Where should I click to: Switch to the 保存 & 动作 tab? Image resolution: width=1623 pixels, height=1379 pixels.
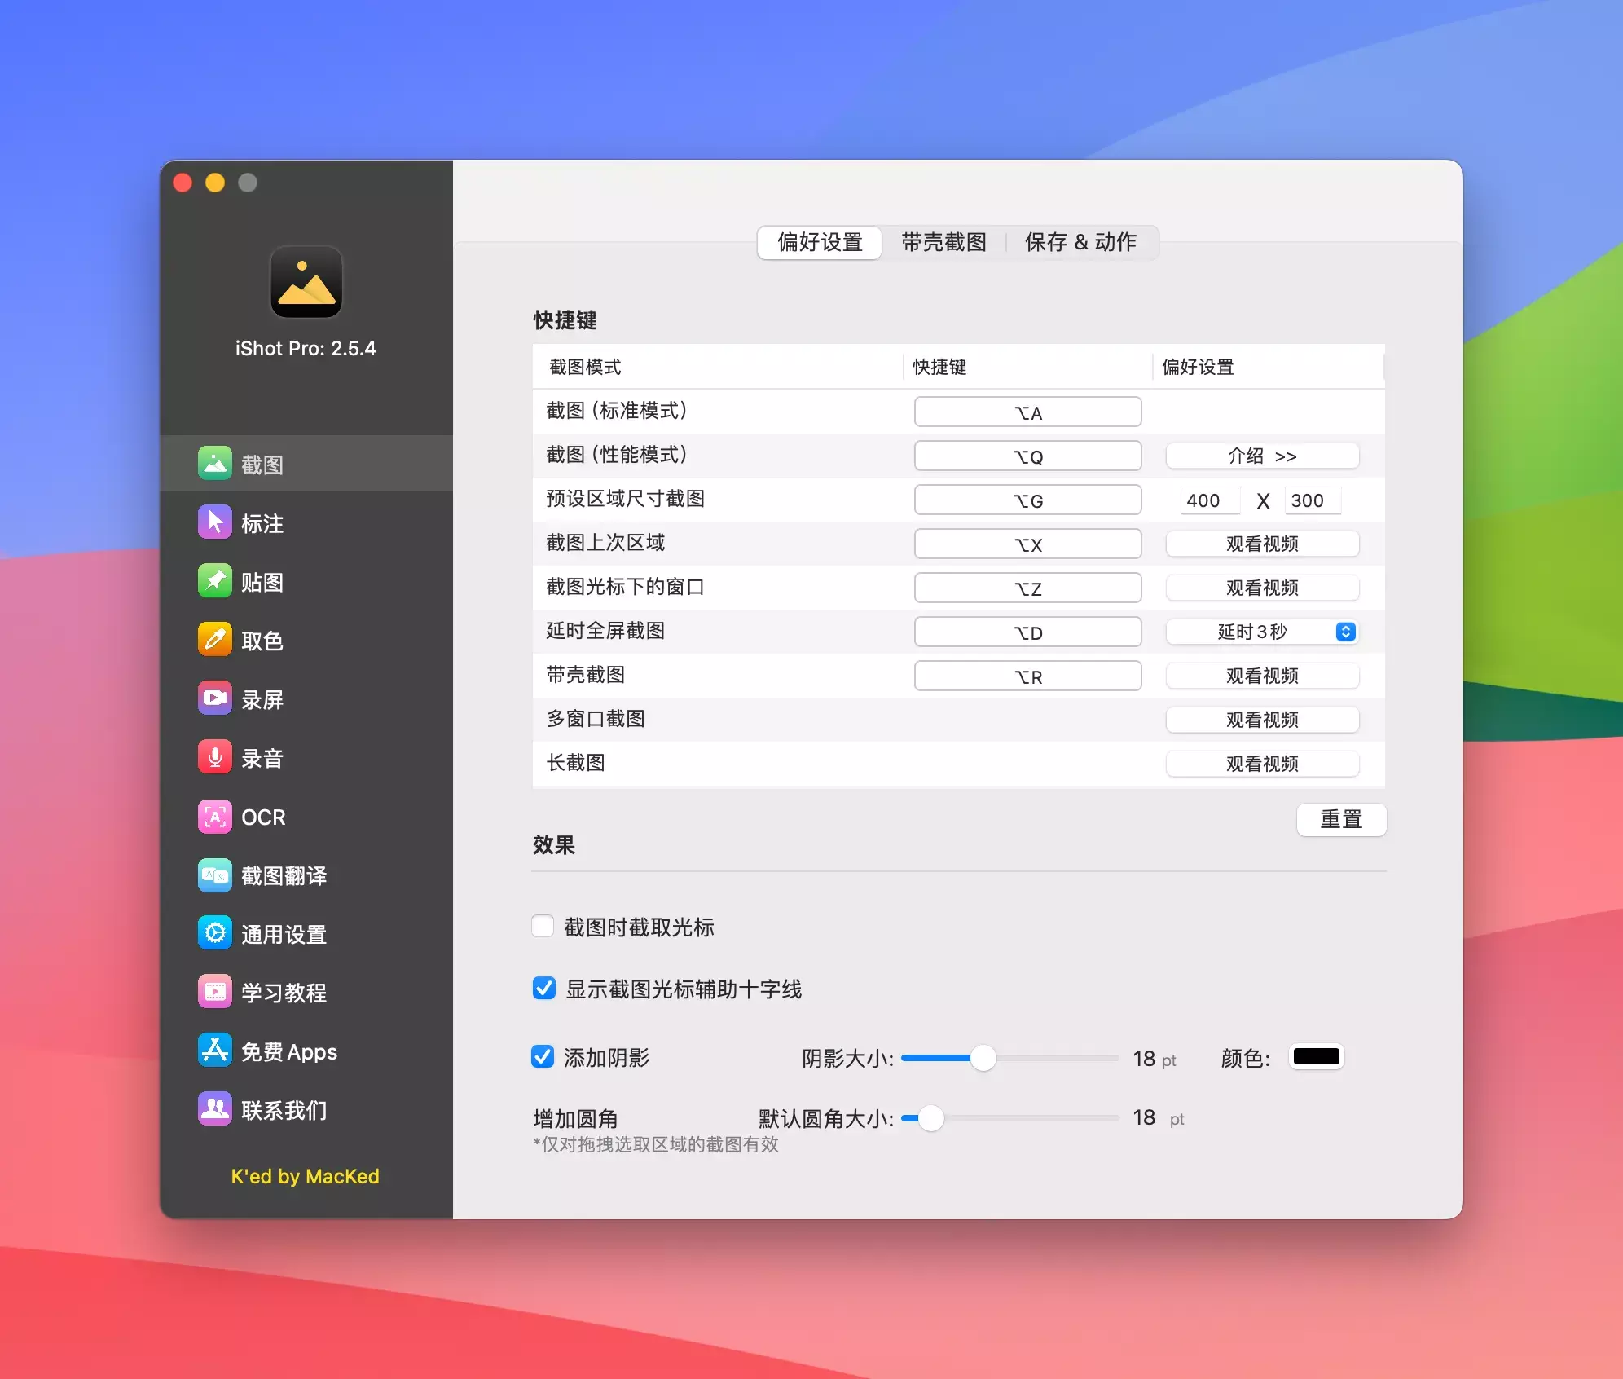click(x=1080, y=242)
